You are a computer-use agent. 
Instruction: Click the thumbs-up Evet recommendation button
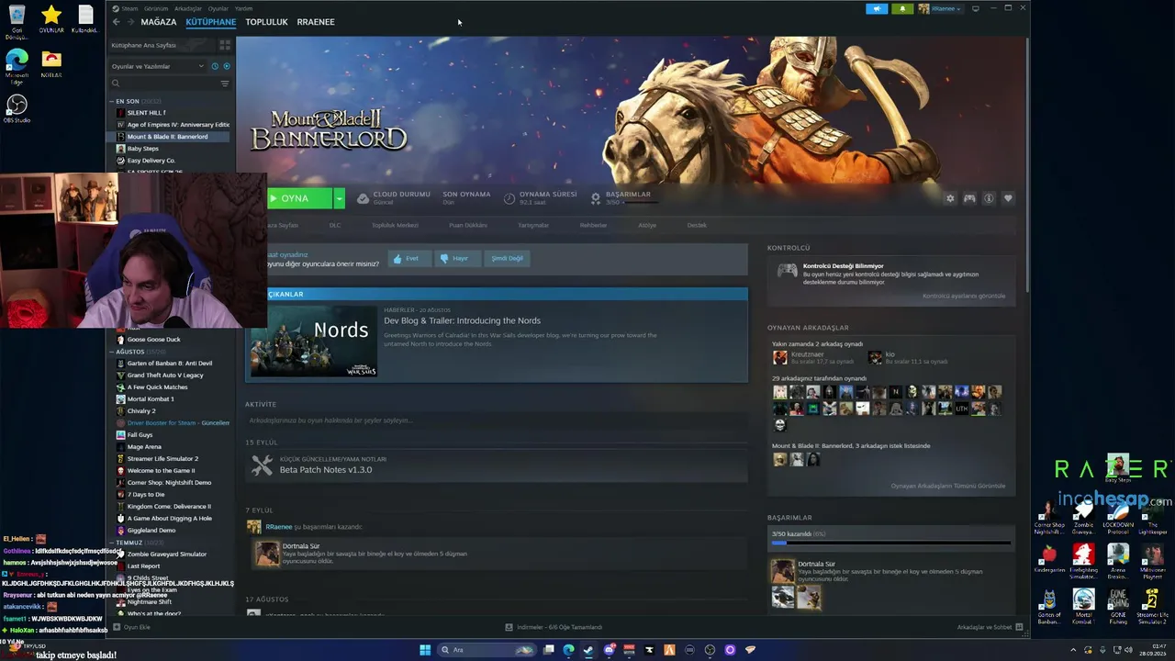409,258
